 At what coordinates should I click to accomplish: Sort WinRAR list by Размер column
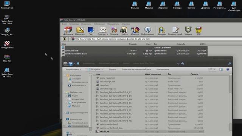tap(133, 44)
